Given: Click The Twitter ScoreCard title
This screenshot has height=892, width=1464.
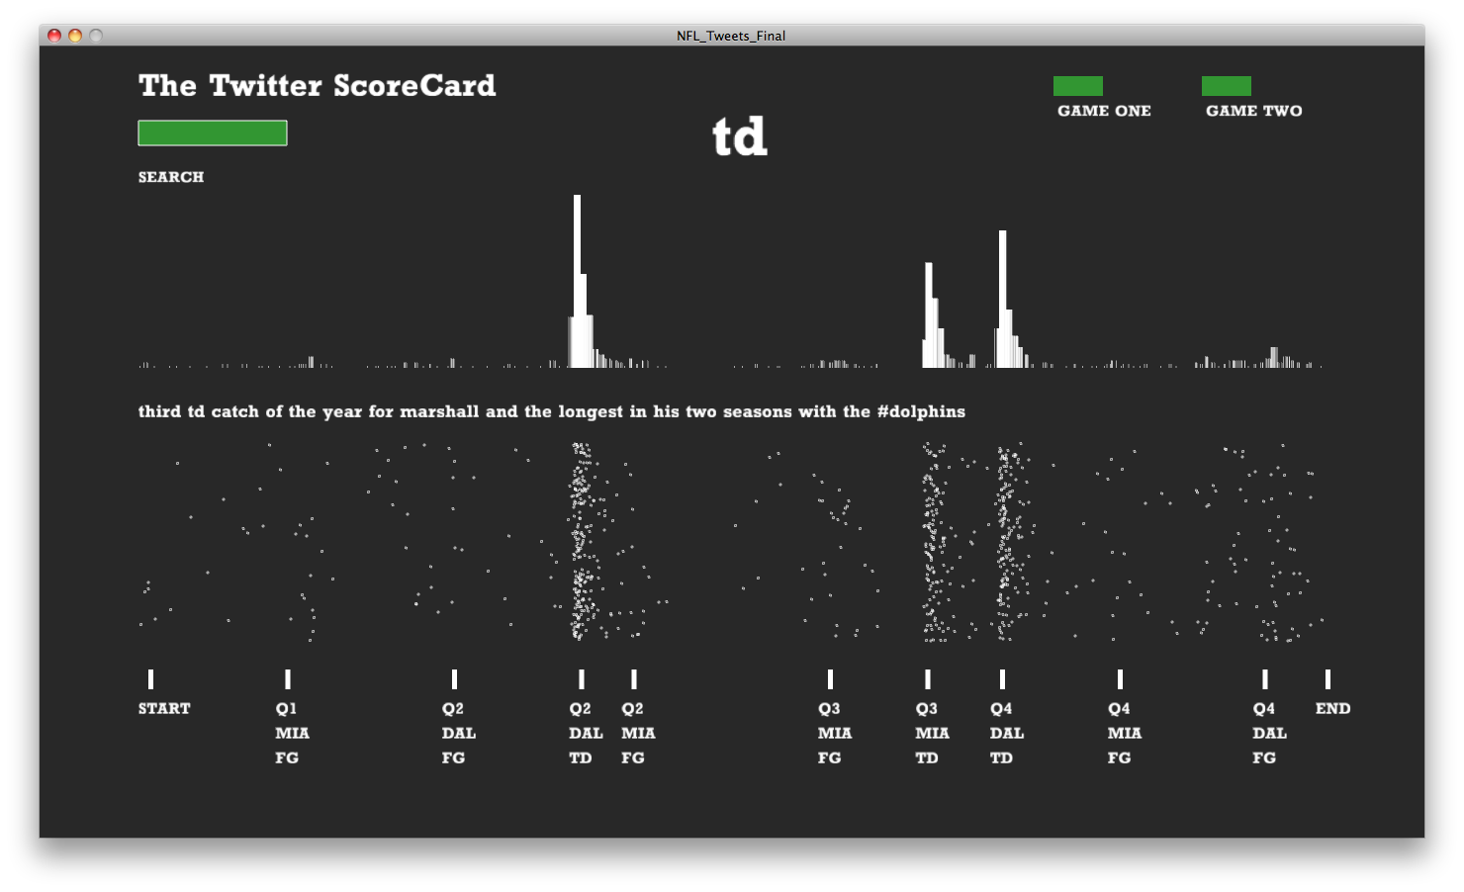Looking at the screenshot, I should [x=317, y=86].
